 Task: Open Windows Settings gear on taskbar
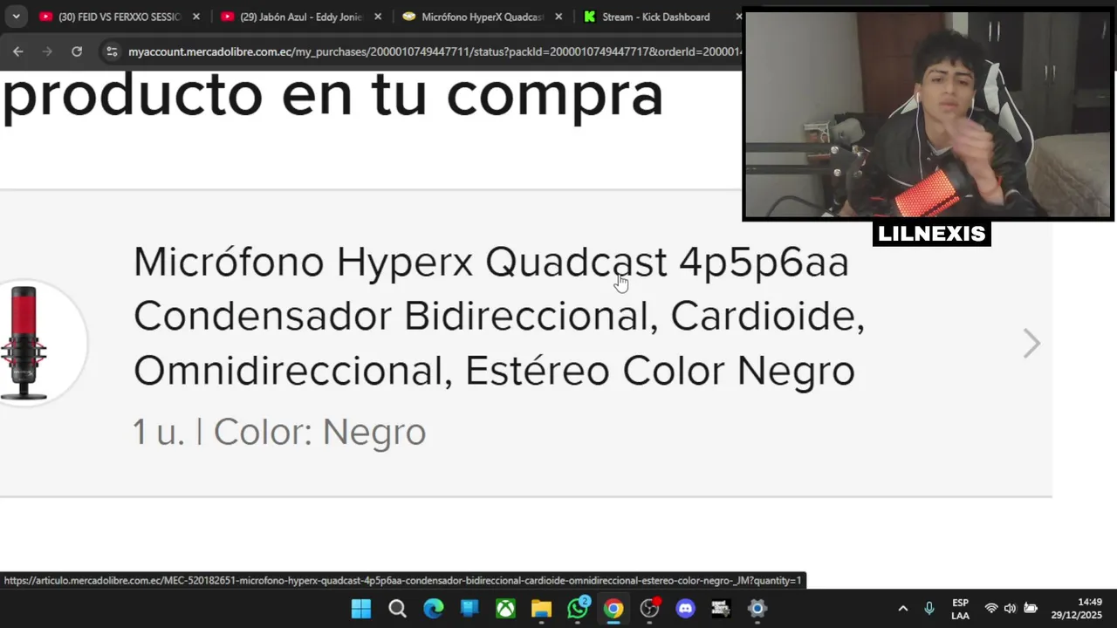[757, 609]
